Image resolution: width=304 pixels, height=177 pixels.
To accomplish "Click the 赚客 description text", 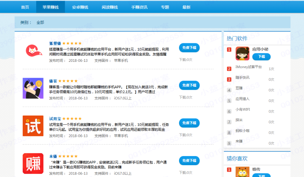I will pos(108,90).
